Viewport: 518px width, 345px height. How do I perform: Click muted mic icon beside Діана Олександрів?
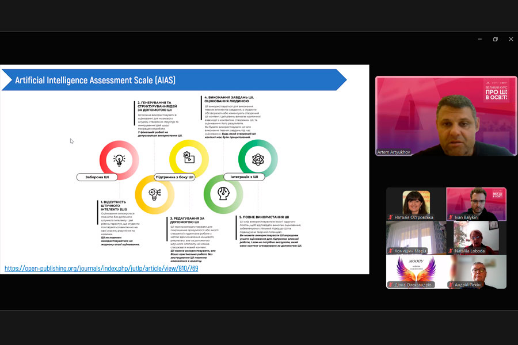[390, 285]
